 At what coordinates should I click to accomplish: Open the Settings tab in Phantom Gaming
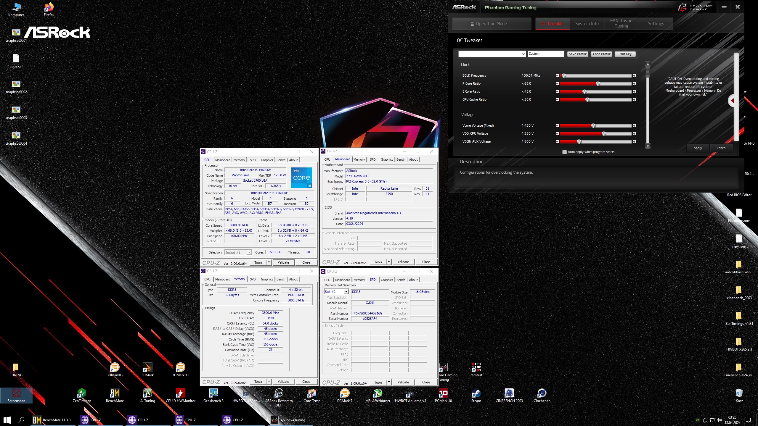(x=656, y=24)
